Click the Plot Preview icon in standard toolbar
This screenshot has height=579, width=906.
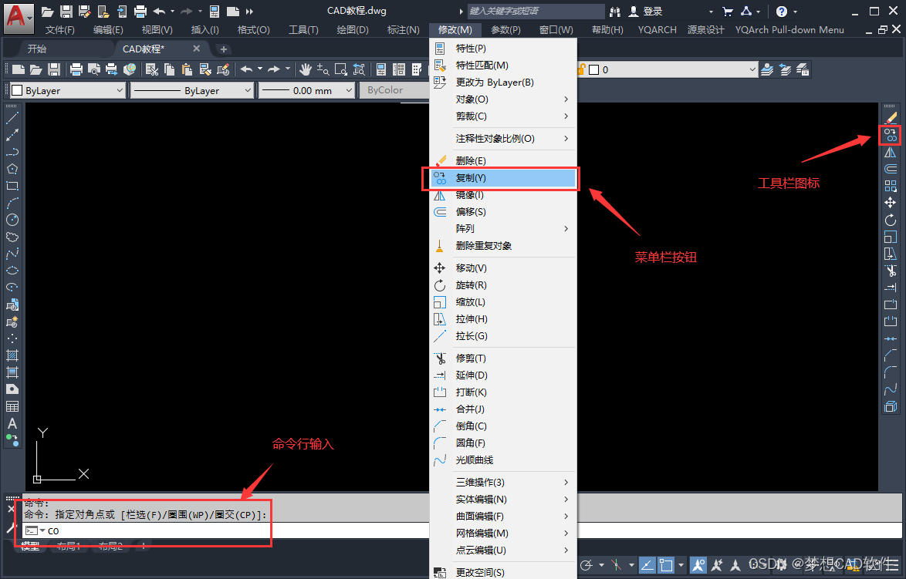pyautogui.click(x=93, y=70)
